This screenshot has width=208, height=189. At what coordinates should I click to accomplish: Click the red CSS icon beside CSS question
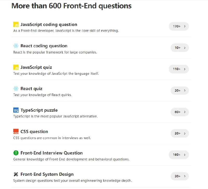click(x=16, y=131)
